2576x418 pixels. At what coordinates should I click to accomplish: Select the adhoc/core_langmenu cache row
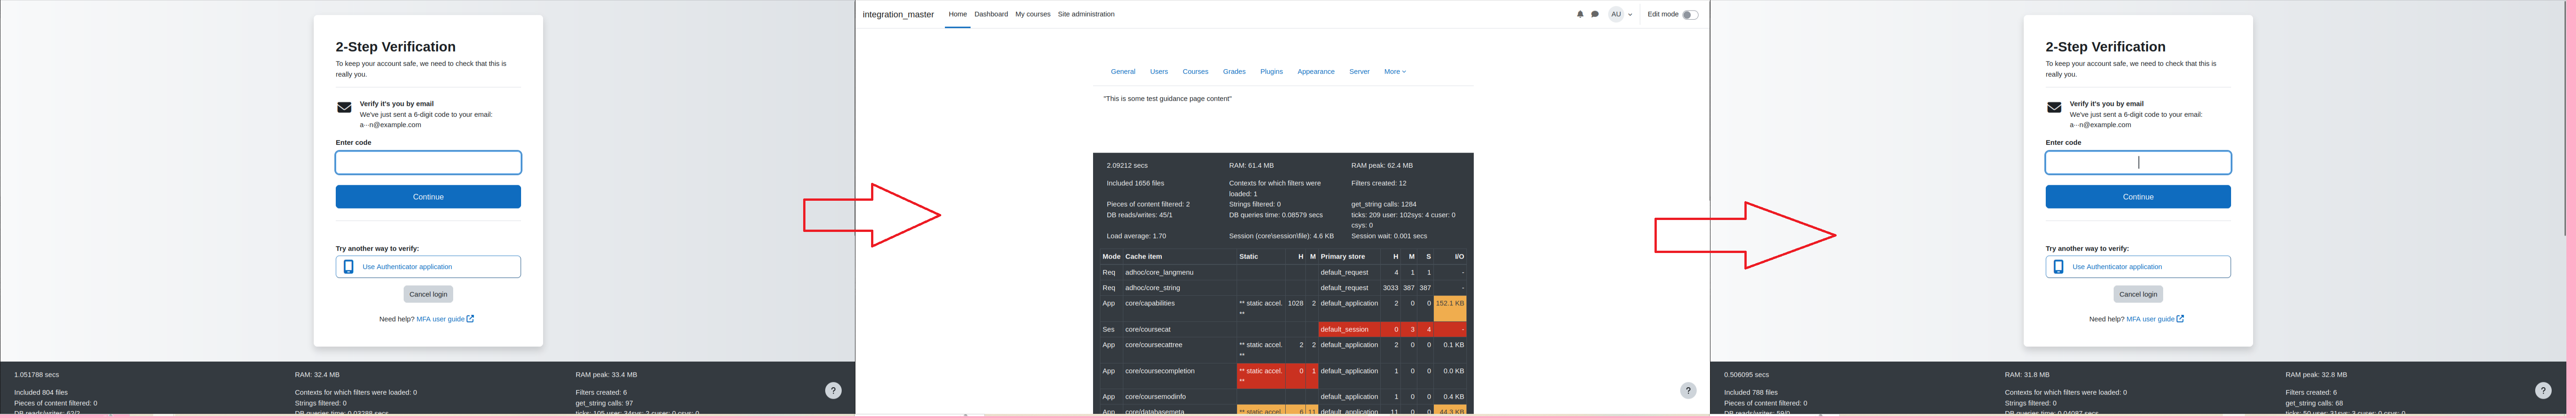(x=1283, y=272)
